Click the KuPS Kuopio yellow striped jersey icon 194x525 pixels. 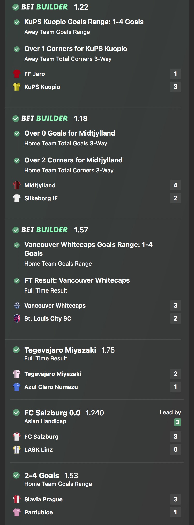point(17,87)
